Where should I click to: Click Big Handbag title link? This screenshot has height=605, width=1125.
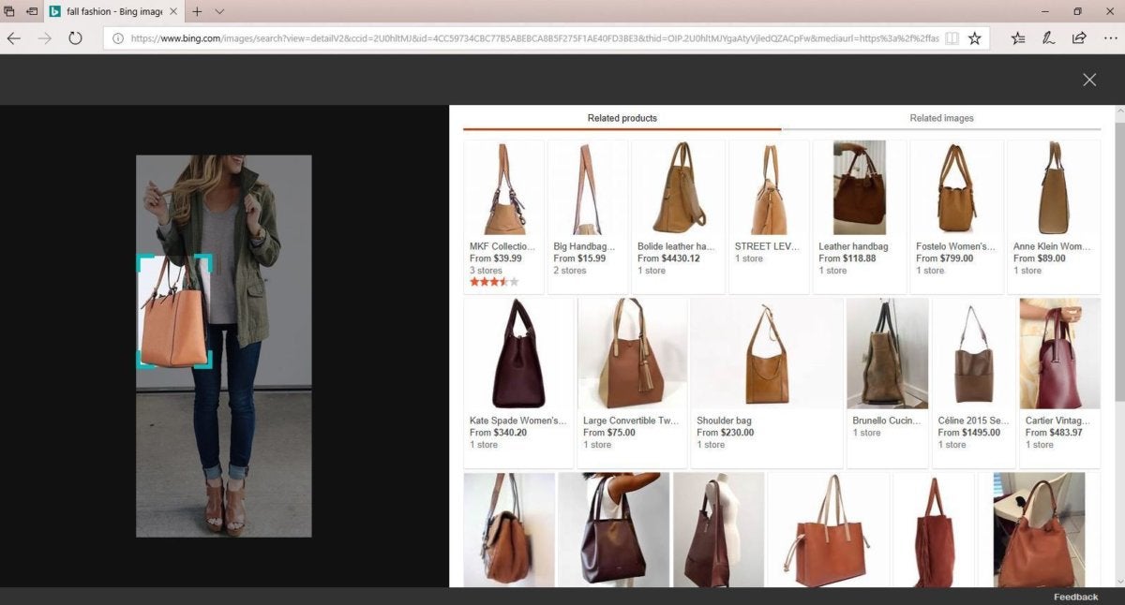tap(582, 246)
